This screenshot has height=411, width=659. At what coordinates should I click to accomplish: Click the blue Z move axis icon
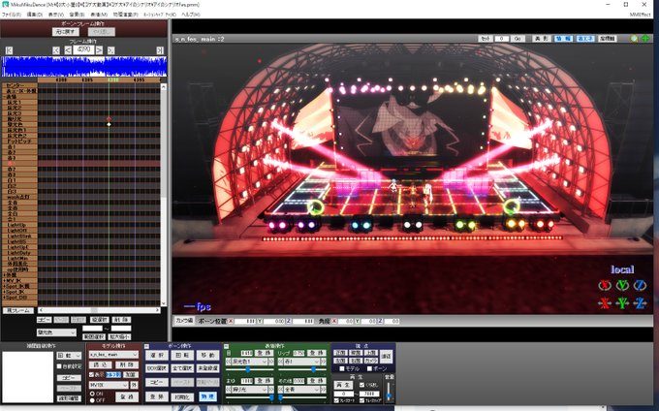[640, 303]
